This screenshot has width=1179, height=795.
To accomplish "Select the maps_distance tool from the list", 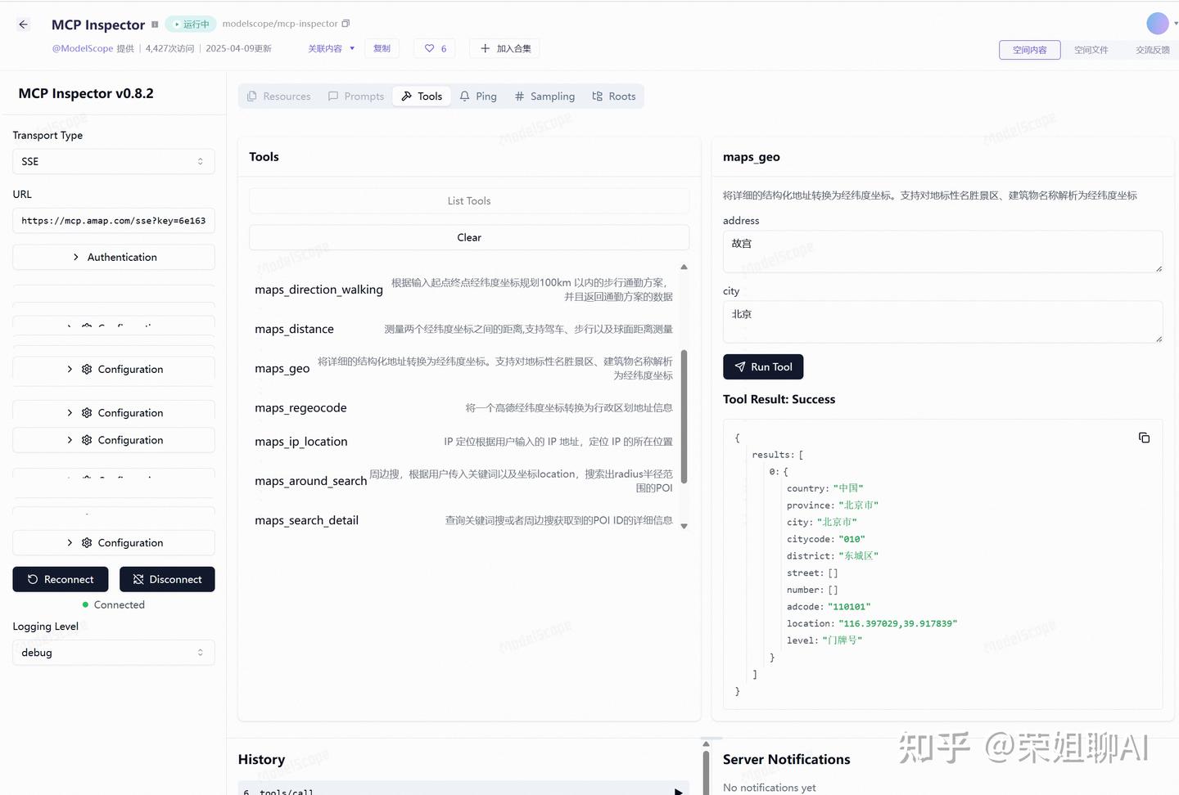I will [294, 329].
